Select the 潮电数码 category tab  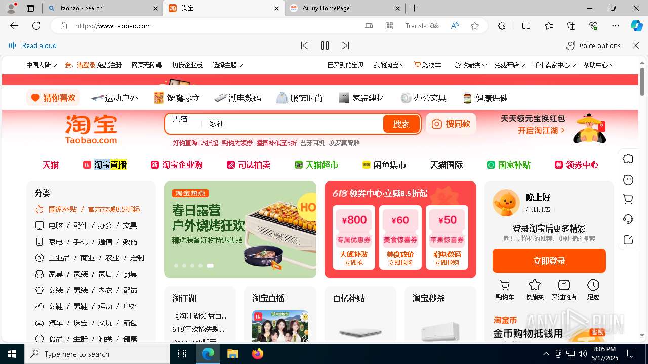tap(237, 98)
